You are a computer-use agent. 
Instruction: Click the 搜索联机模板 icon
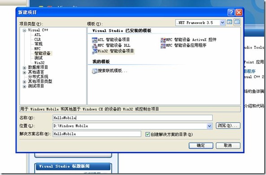(95, 71)
